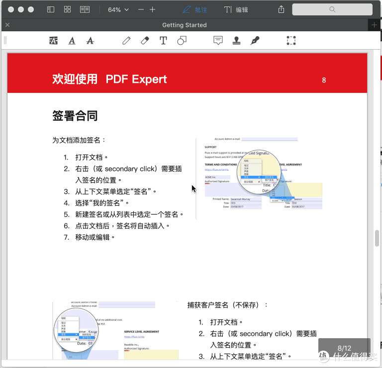Open the 64% zoom level dropdown
This screenshot has height=368, width=382.
[x=118, y=10]
